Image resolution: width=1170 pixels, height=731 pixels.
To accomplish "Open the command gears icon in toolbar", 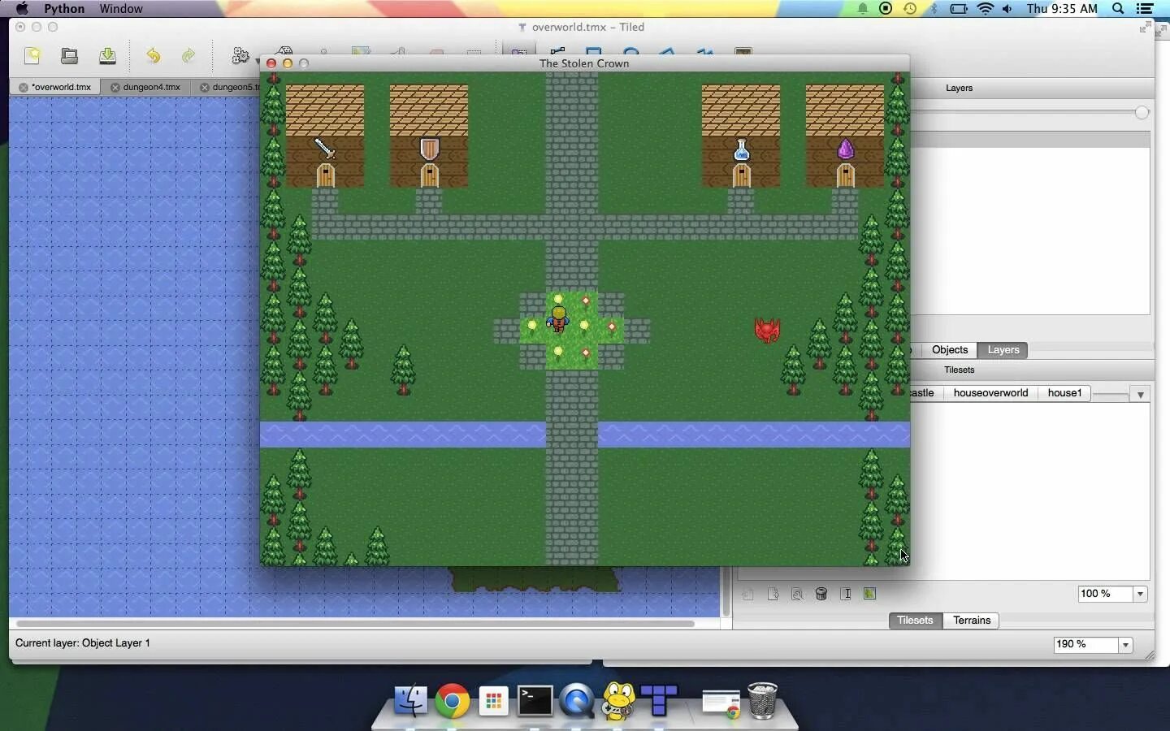I will (240, 56).
